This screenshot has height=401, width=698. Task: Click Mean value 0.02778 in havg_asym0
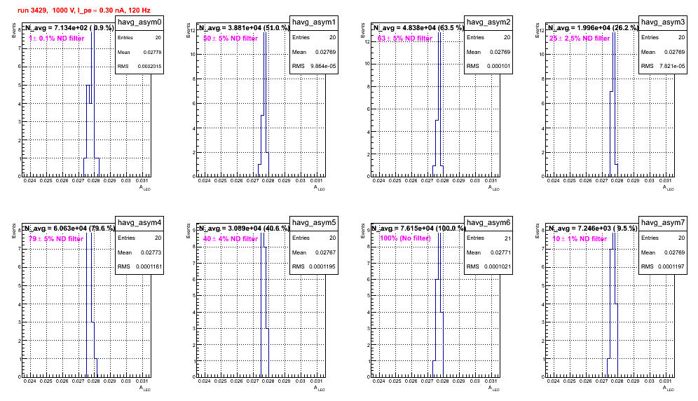152,52
